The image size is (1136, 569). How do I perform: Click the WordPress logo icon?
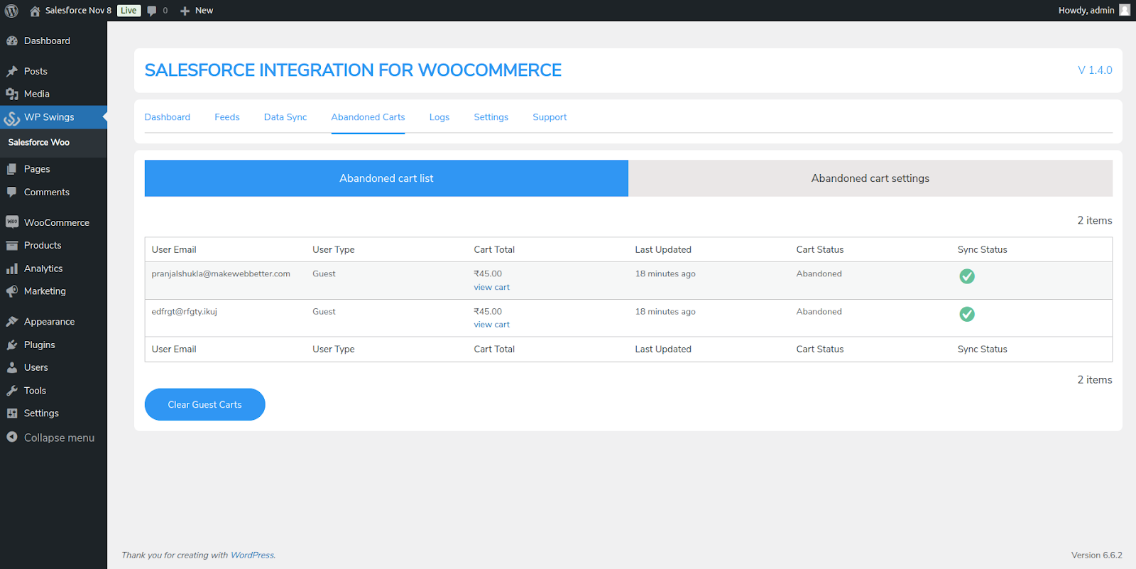pyautogui.click(x=11, y=11)
